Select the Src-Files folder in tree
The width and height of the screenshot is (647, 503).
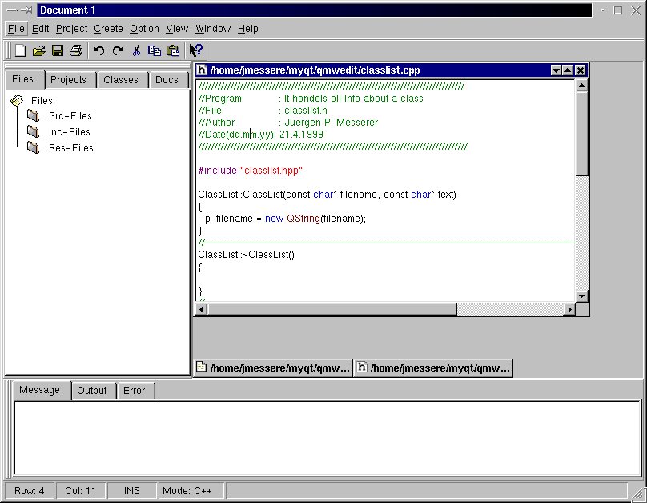coord(70,116)
